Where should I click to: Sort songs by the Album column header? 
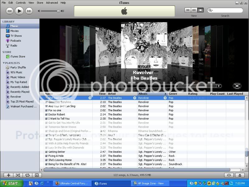coord(152,94)
